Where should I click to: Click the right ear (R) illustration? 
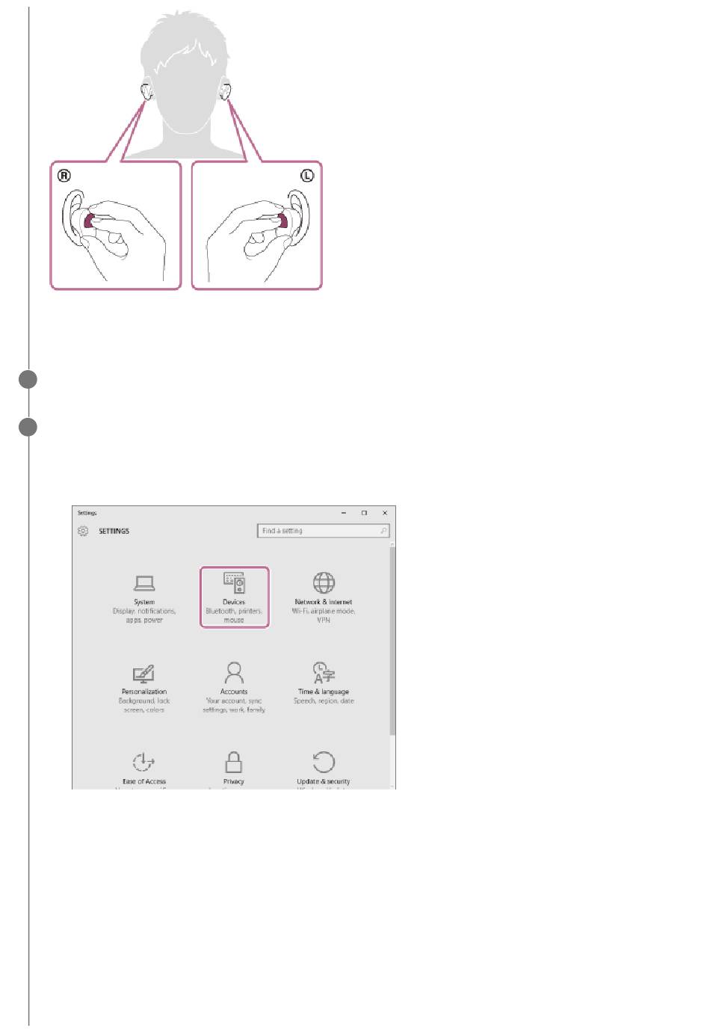(x=116, y=225)
